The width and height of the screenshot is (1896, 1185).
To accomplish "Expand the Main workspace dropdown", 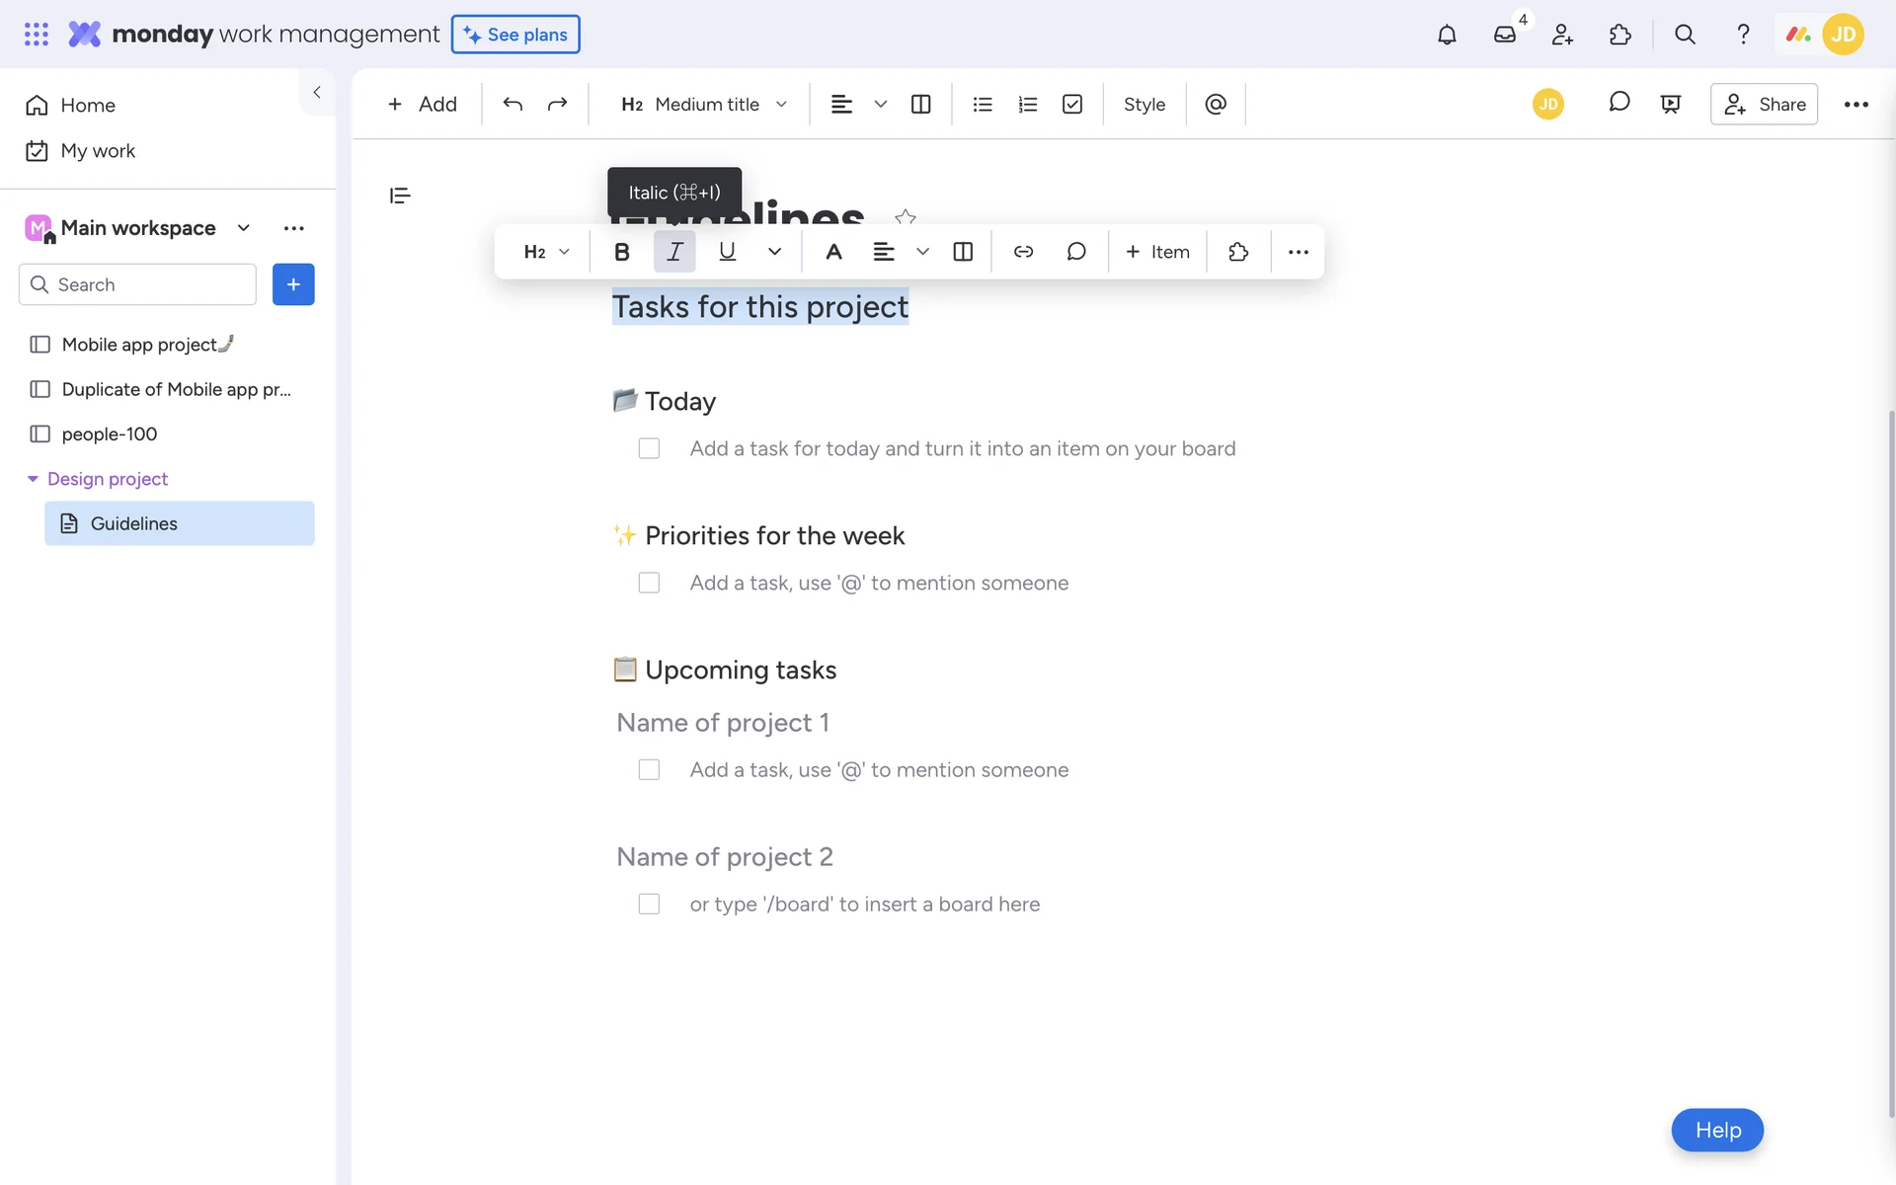I will click(x=243, y=228).
